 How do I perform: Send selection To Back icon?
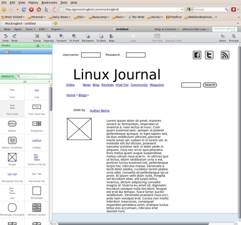pos(101,36)
